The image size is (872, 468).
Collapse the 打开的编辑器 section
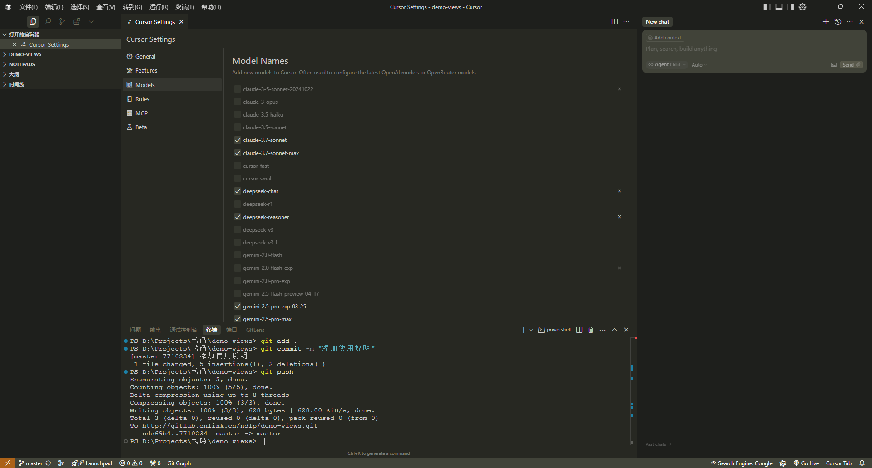tap(60, 34)
